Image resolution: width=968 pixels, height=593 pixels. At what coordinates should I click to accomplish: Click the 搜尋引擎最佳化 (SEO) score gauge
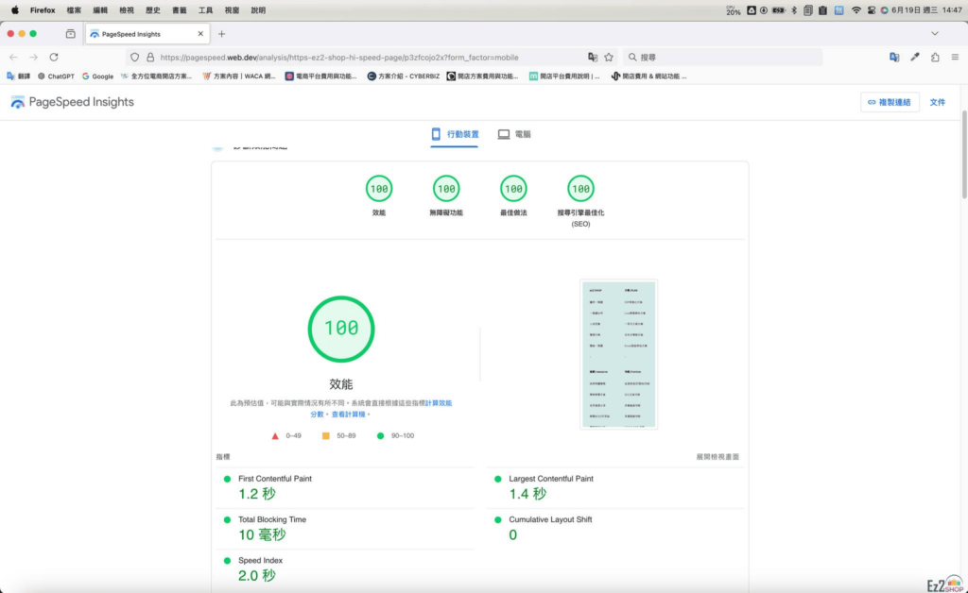click(580, 189)
